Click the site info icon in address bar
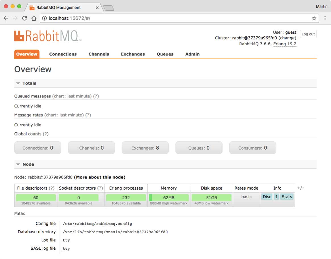 44,18
